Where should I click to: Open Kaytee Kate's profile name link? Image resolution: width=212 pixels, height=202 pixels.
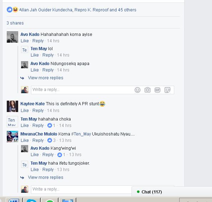coord(32,104)
